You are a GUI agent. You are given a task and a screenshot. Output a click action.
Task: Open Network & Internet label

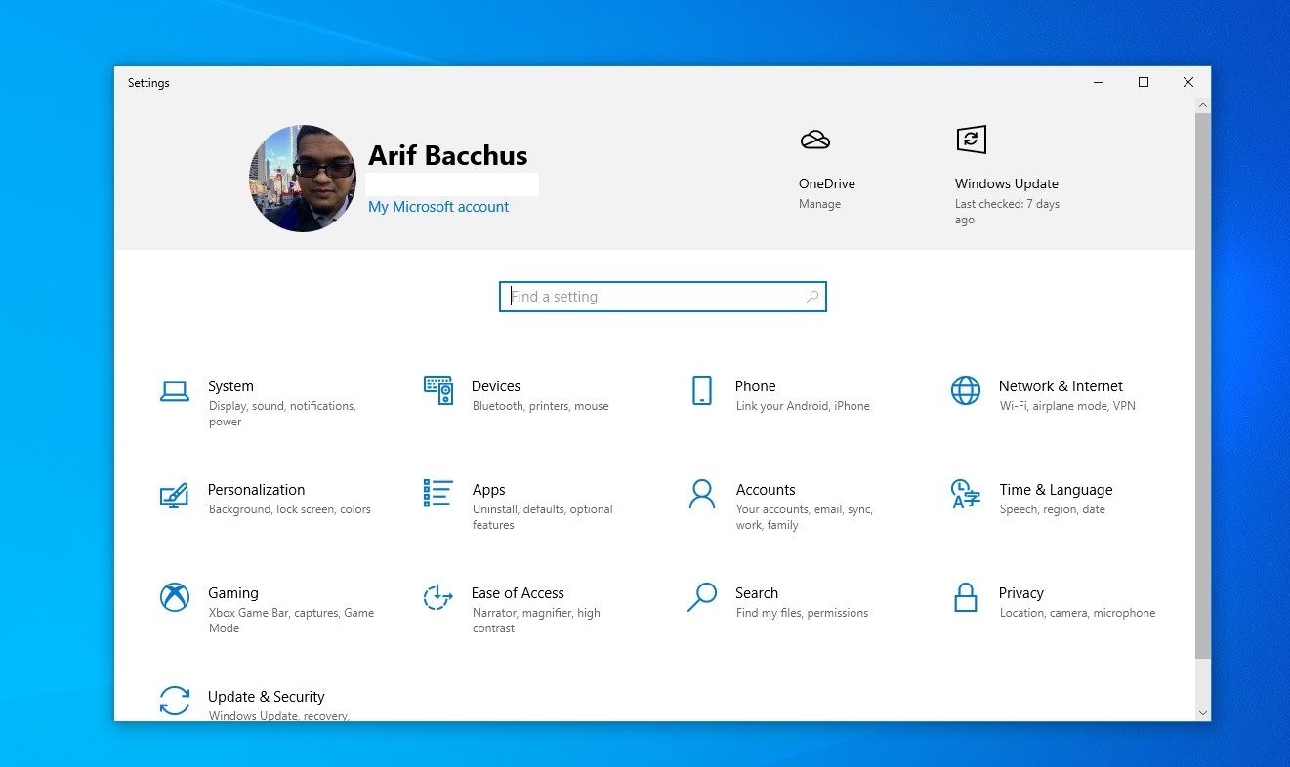point(1061,386)
